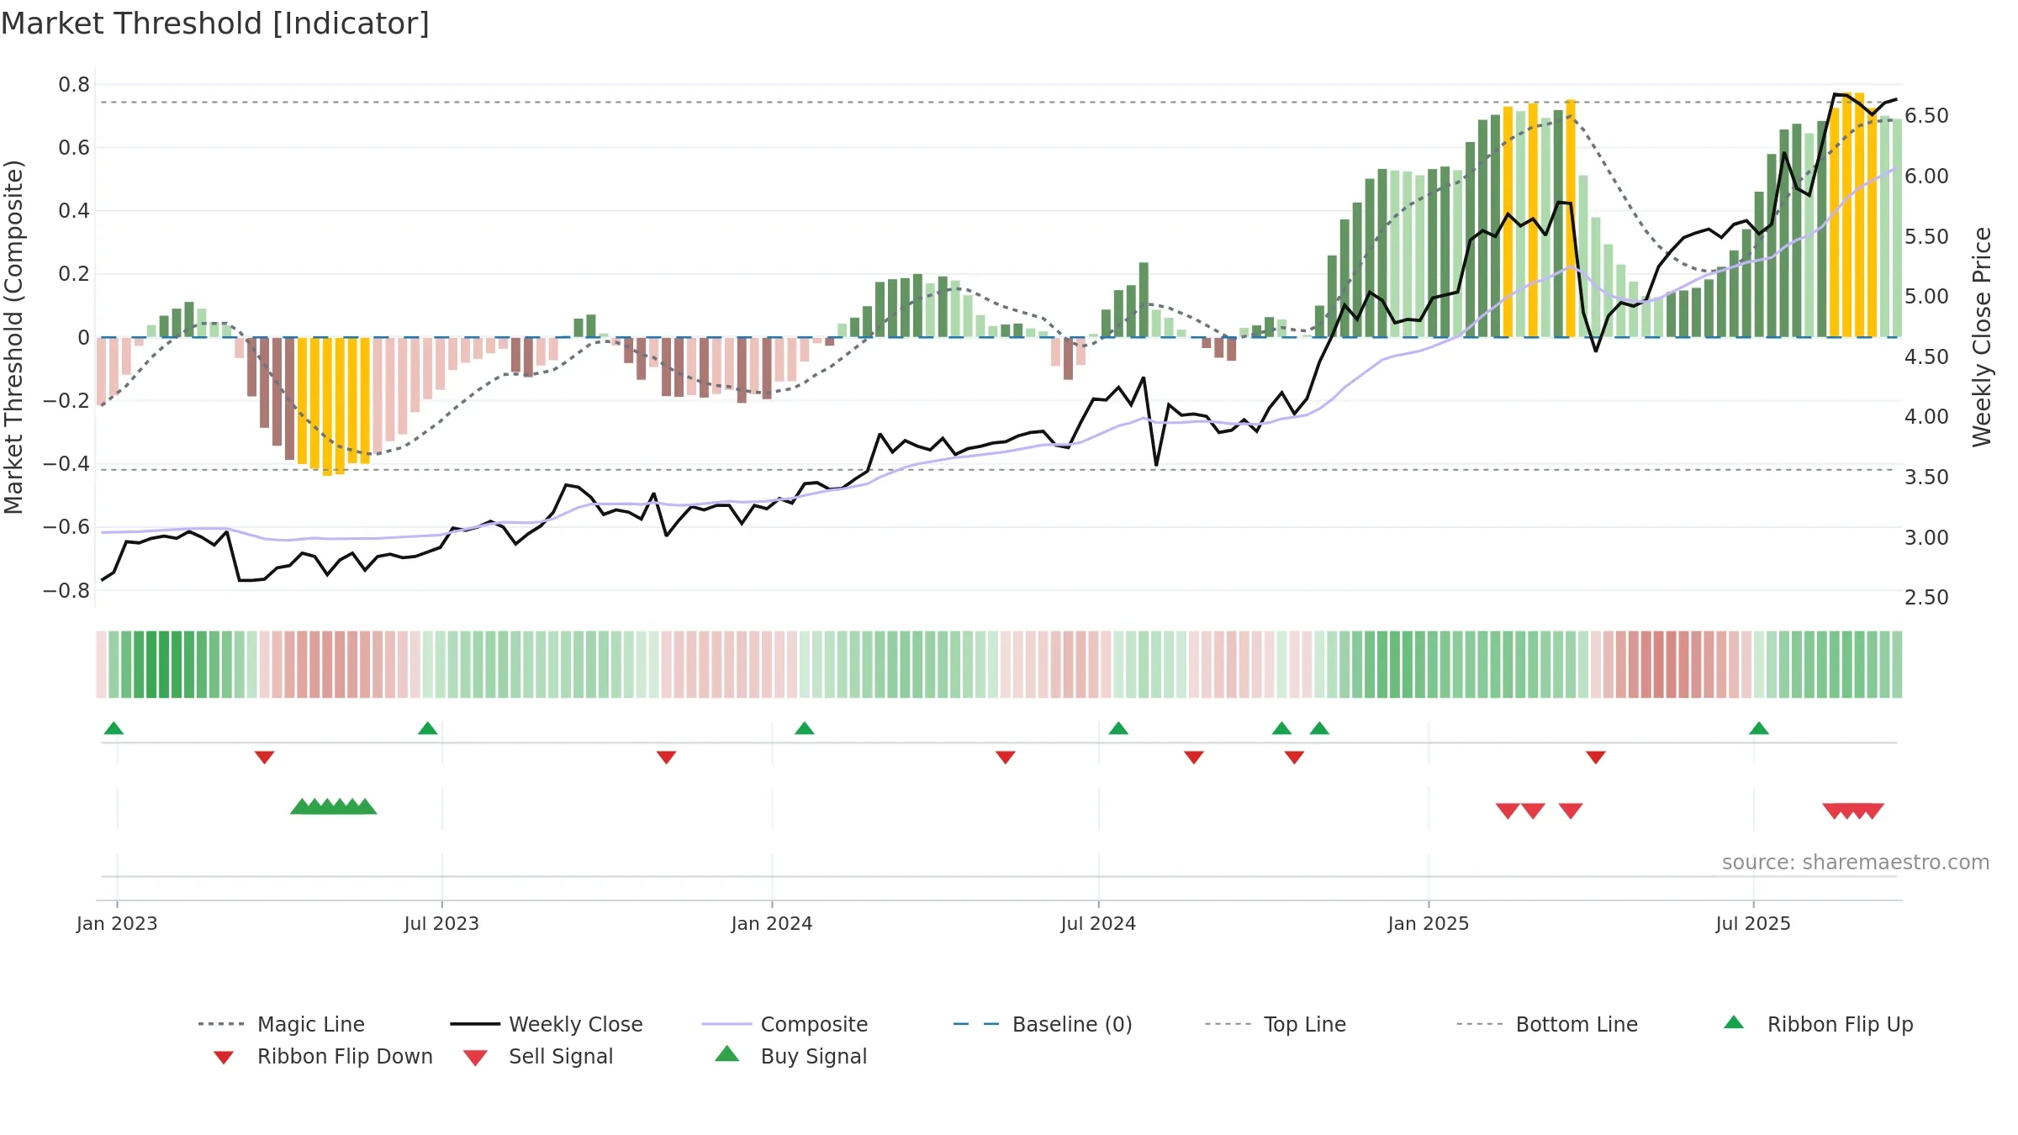
Task: Click the Jul 2023 x-axis label
Action: pos(441,923)
